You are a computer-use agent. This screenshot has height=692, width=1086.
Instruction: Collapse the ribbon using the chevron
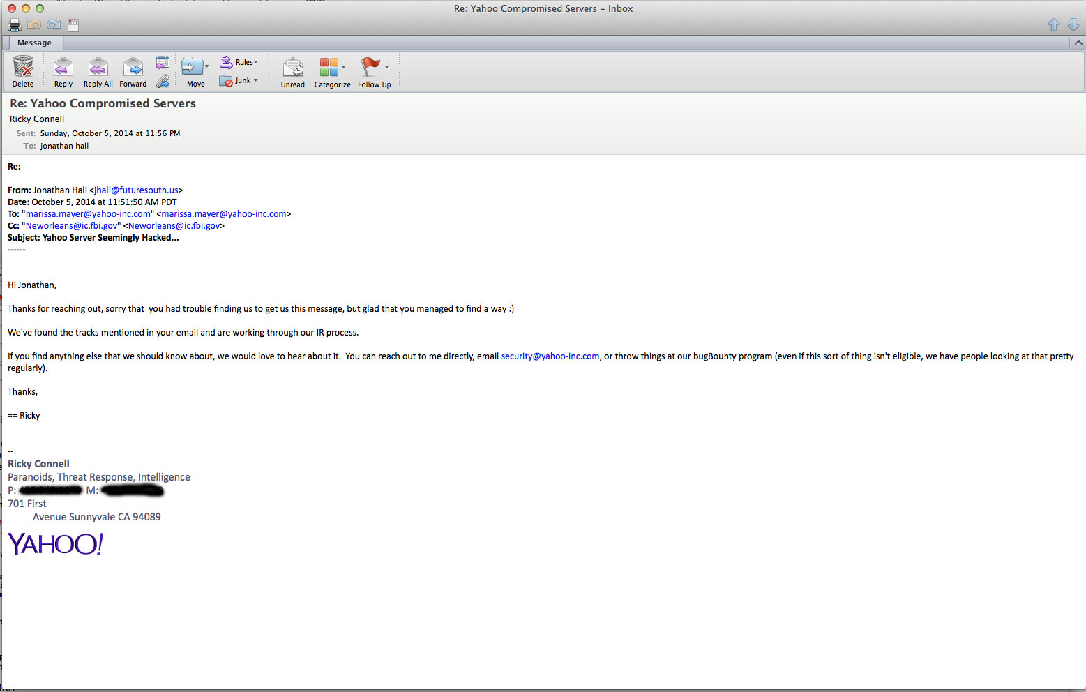tap(1078, 43)
